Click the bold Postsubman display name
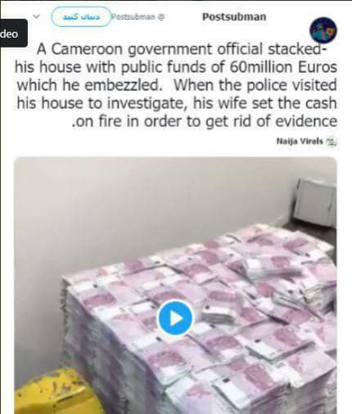This screenshot has height=414, width=352. click(234, 17)
